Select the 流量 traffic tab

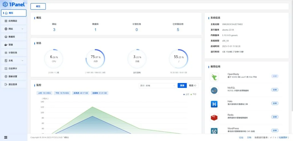coord(182,86)
